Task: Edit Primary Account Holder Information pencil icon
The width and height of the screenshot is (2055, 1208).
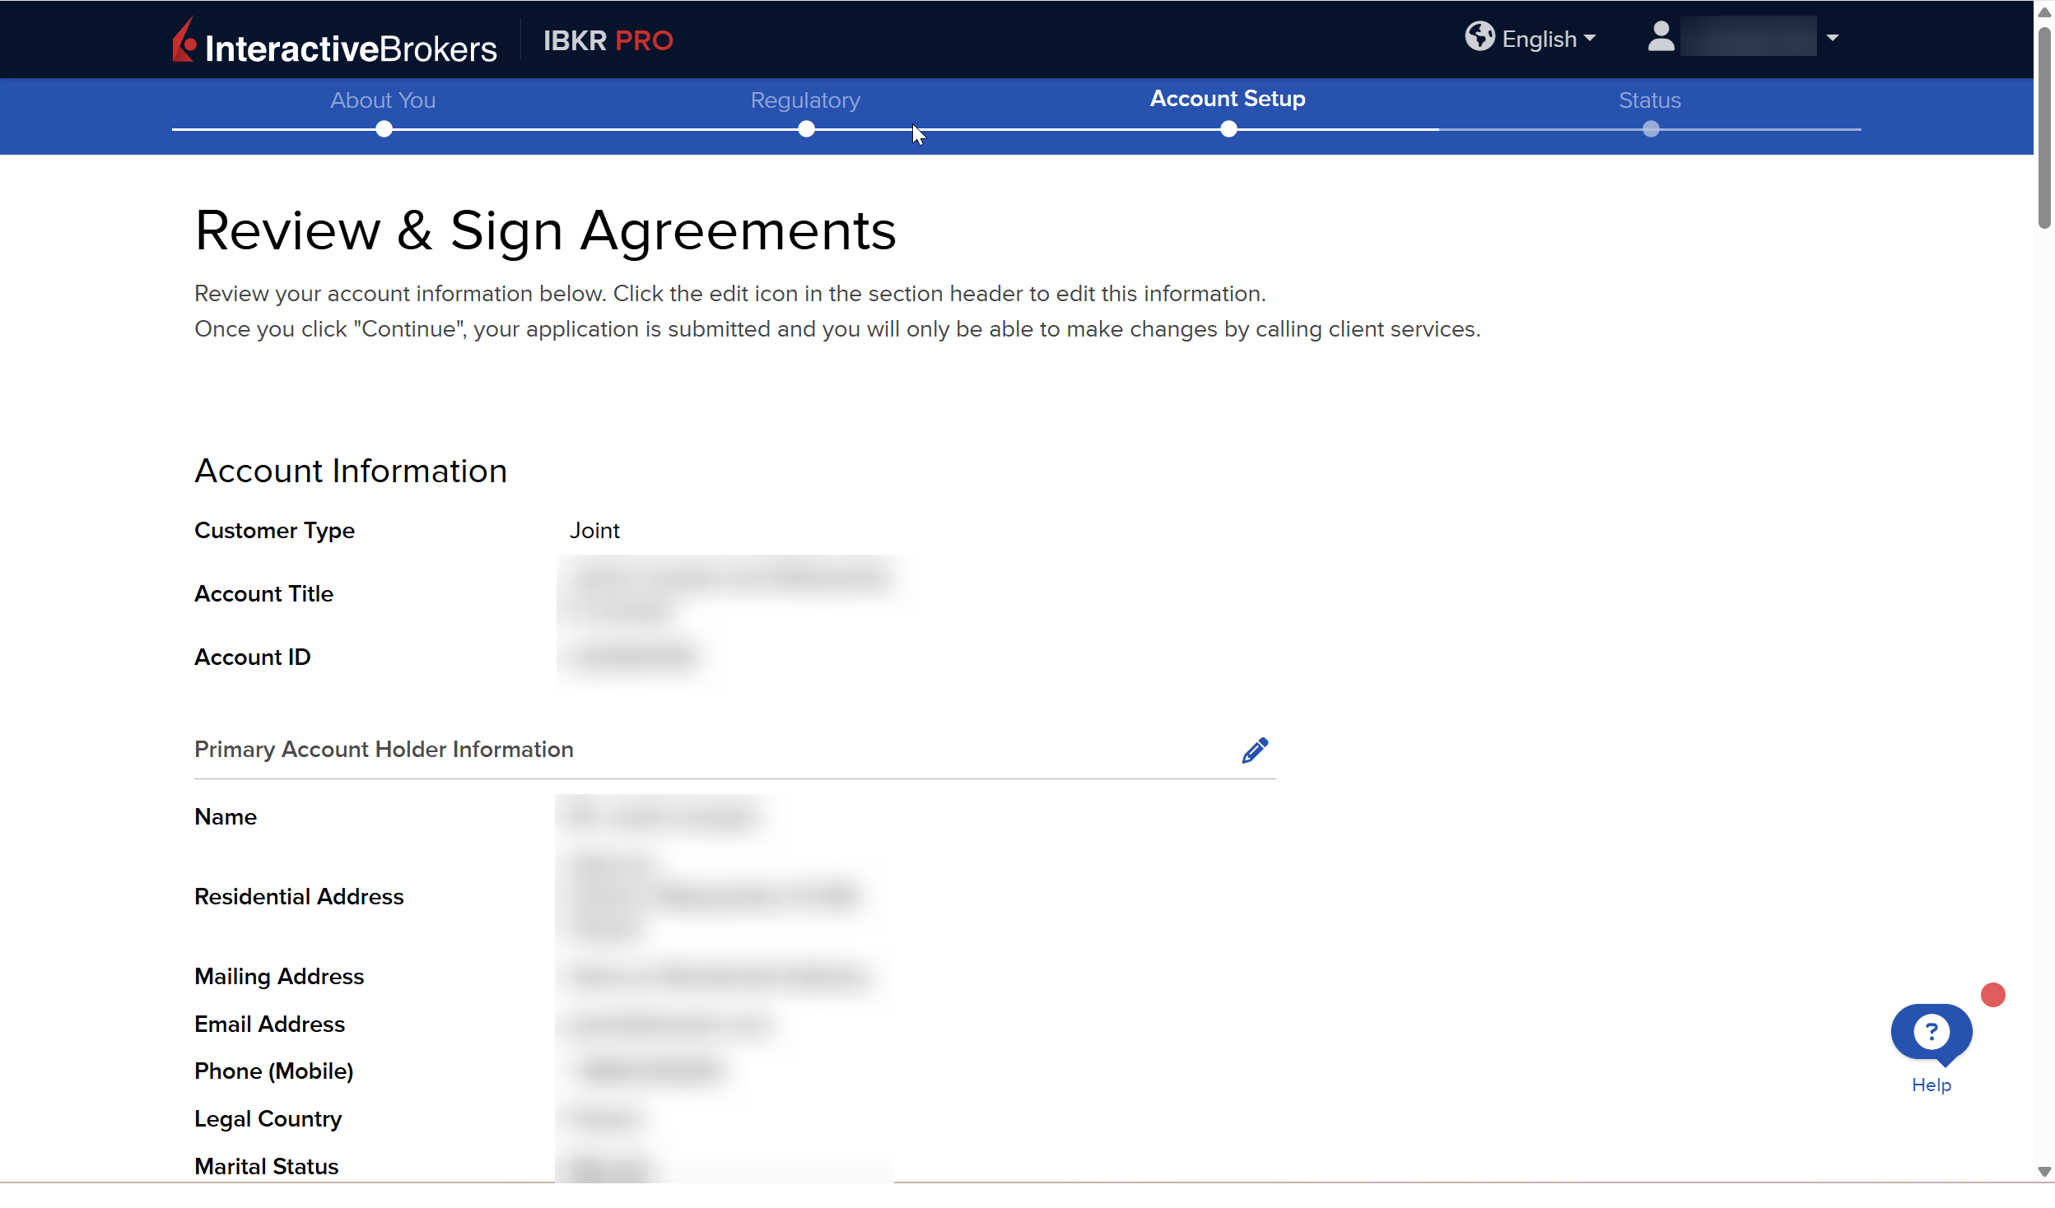Action: coord(1255,750)
